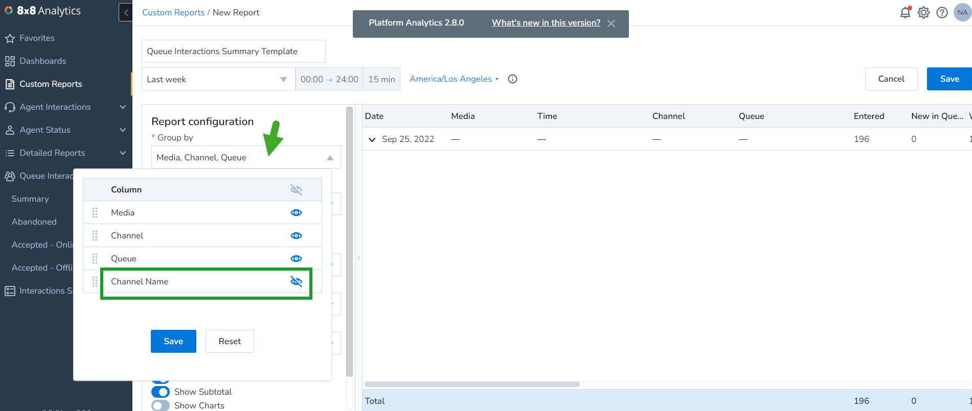Click the Queue column header
Viewport: 972px width, 411px height.
[x=751, y=116]
